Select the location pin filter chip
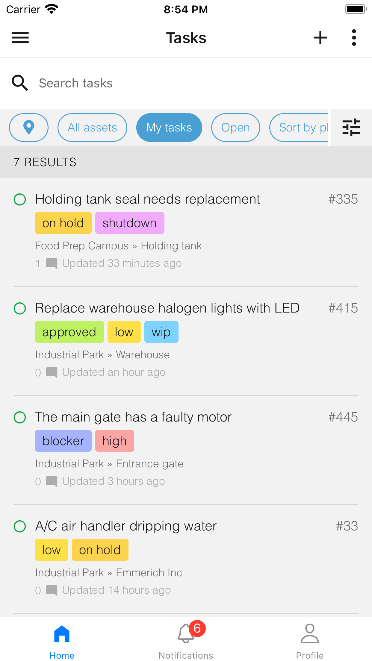372x661 pixels. pyautogui.click(x=29, y=128)
